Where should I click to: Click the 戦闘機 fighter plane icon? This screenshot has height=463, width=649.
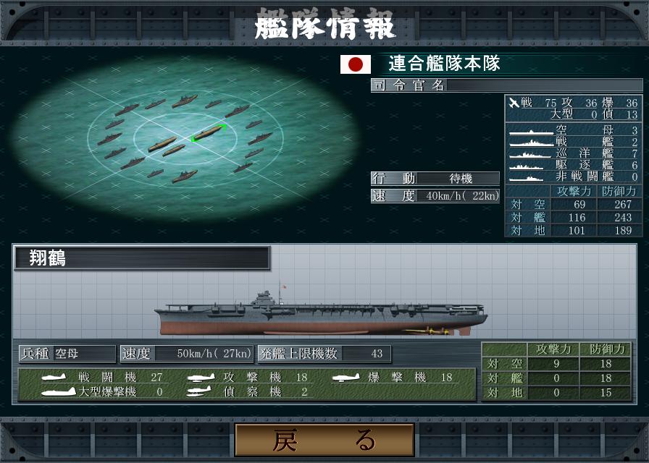click(54, 377)
